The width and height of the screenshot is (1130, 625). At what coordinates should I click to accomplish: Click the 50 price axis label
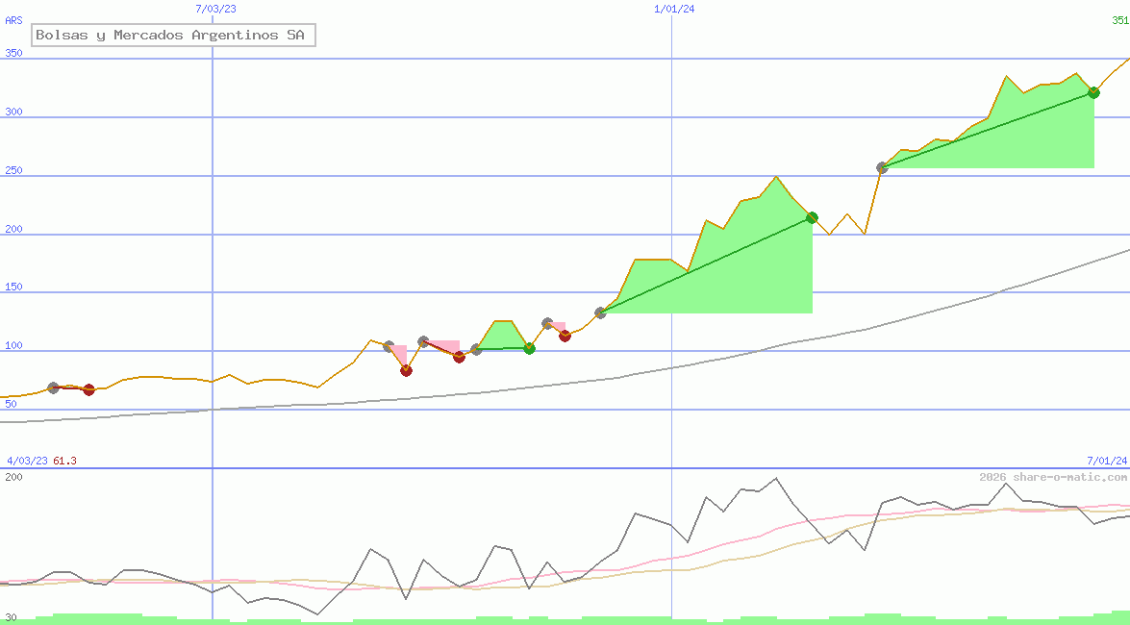pyautogui.click(x=11, y=404)
